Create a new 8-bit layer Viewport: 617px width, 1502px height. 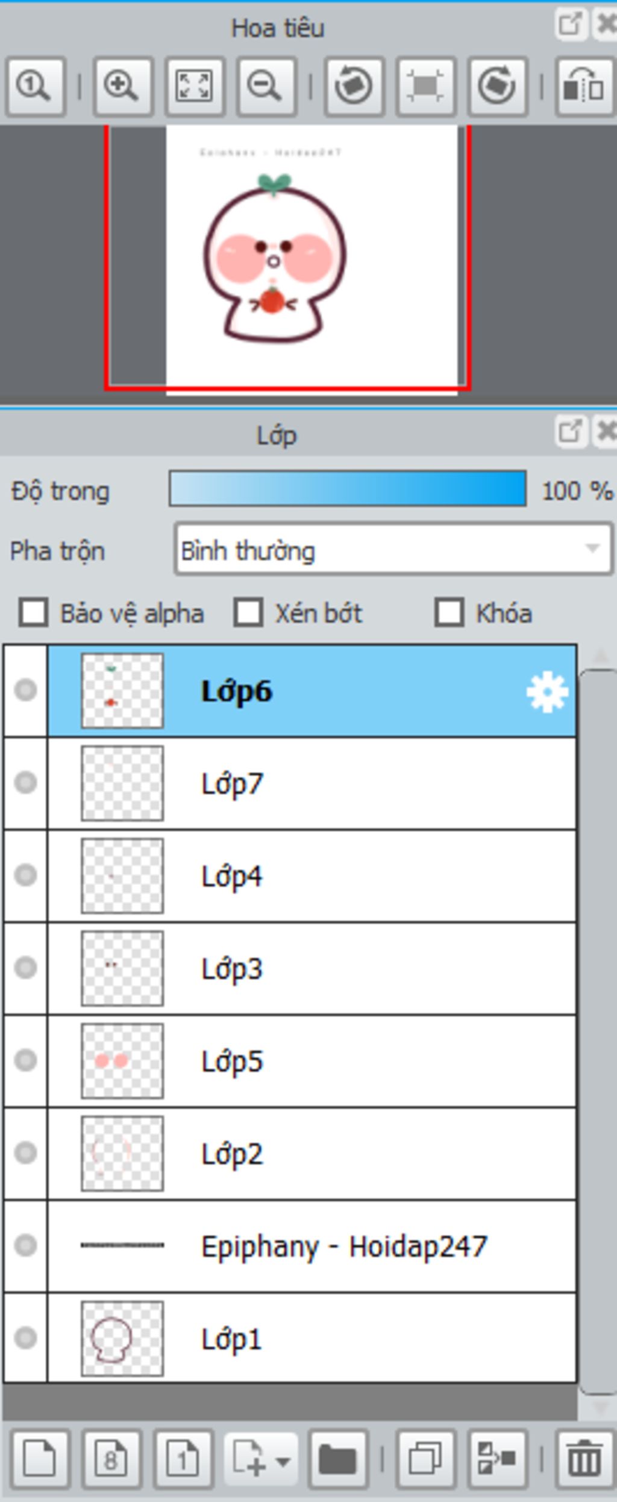pyautogui.click(x=111, y=1459)
